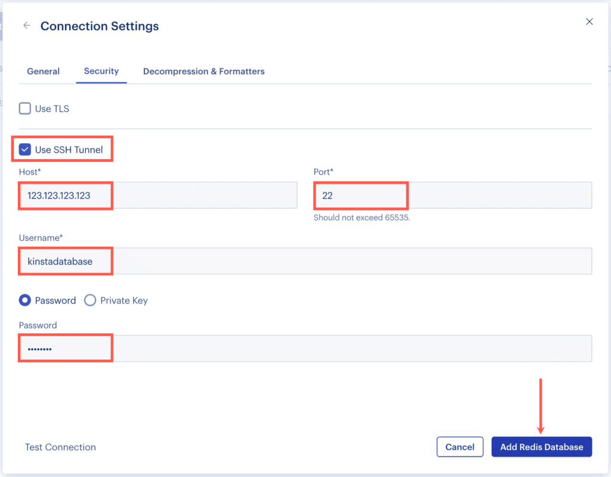
Task: Select the Password authentication radio button
Action: pos(24,301)
